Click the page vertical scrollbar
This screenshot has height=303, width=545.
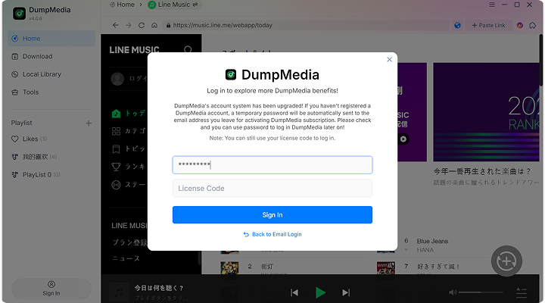click(x=540, y=60)
